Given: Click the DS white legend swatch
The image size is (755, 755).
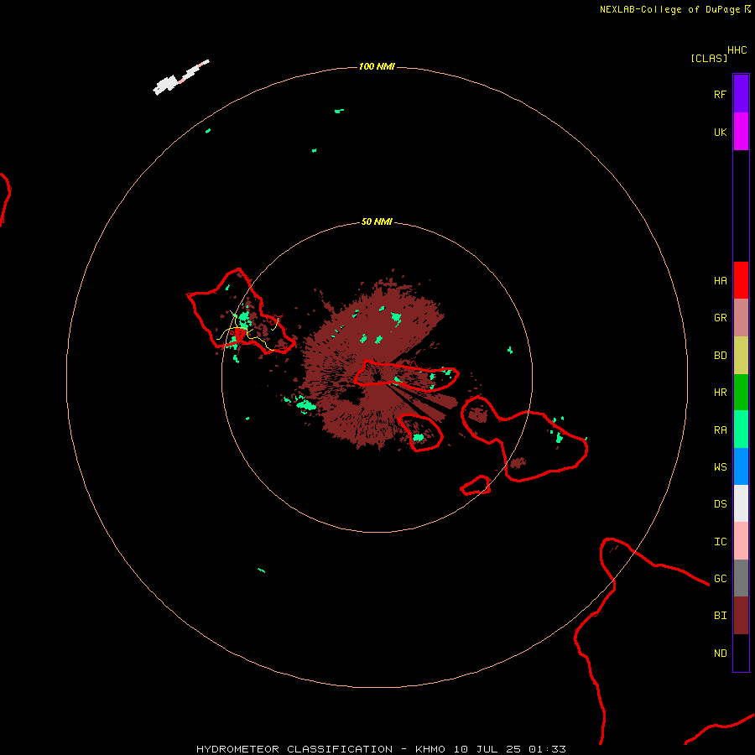Looking at the screenshot, I should click(x=741, y=503).
